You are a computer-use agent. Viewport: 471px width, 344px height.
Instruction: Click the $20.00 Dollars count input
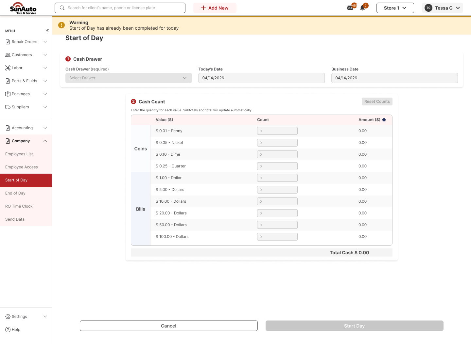277,213
